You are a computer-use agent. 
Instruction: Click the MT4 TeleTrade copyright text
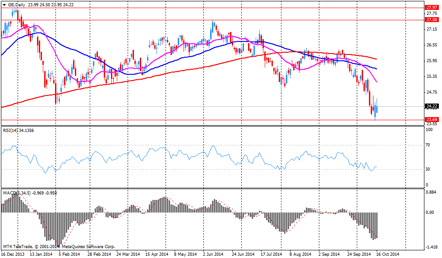[x=59, y=246]
